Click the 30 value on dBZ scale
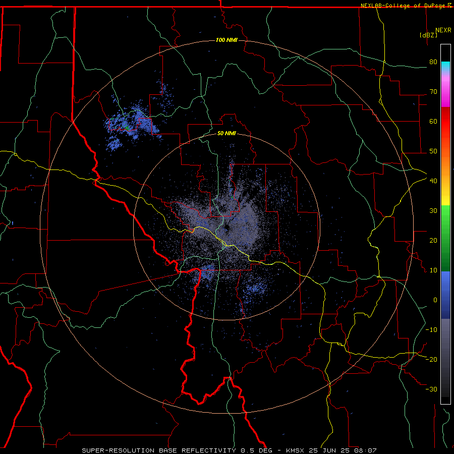This screenshot has width=454, height=454. (433, 211)
